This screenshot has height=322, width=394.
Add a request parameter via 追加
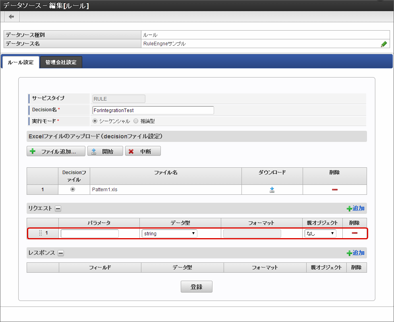pos(355,208)
